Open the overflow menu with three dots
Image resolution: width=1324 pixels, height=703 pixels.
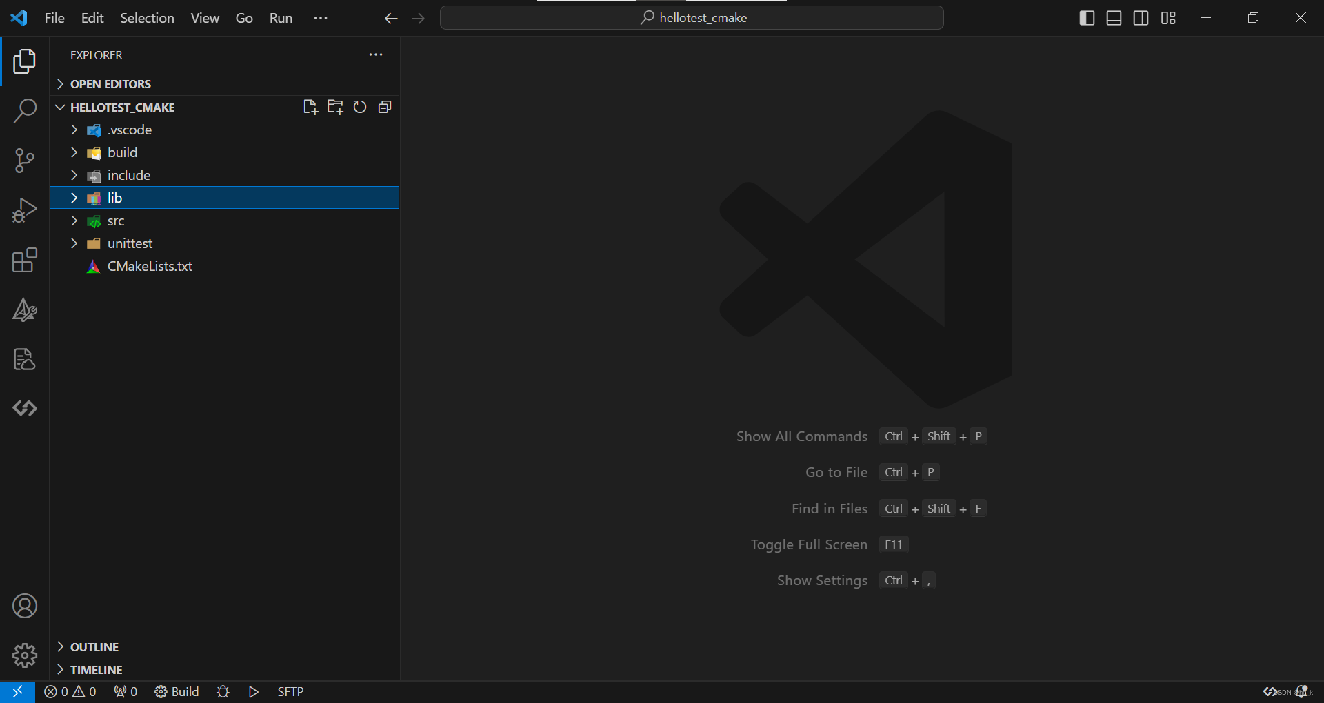[x=321, y=18]
